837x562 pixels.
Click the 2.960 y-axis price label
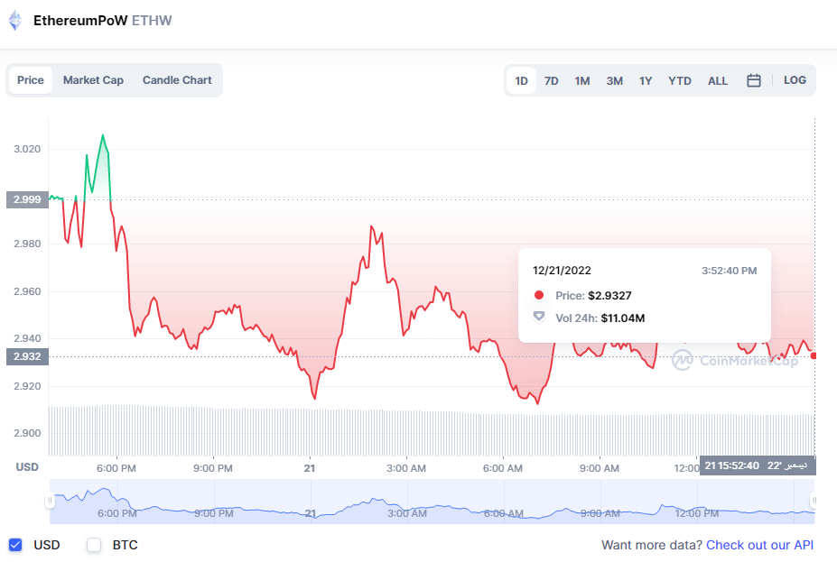27,291
